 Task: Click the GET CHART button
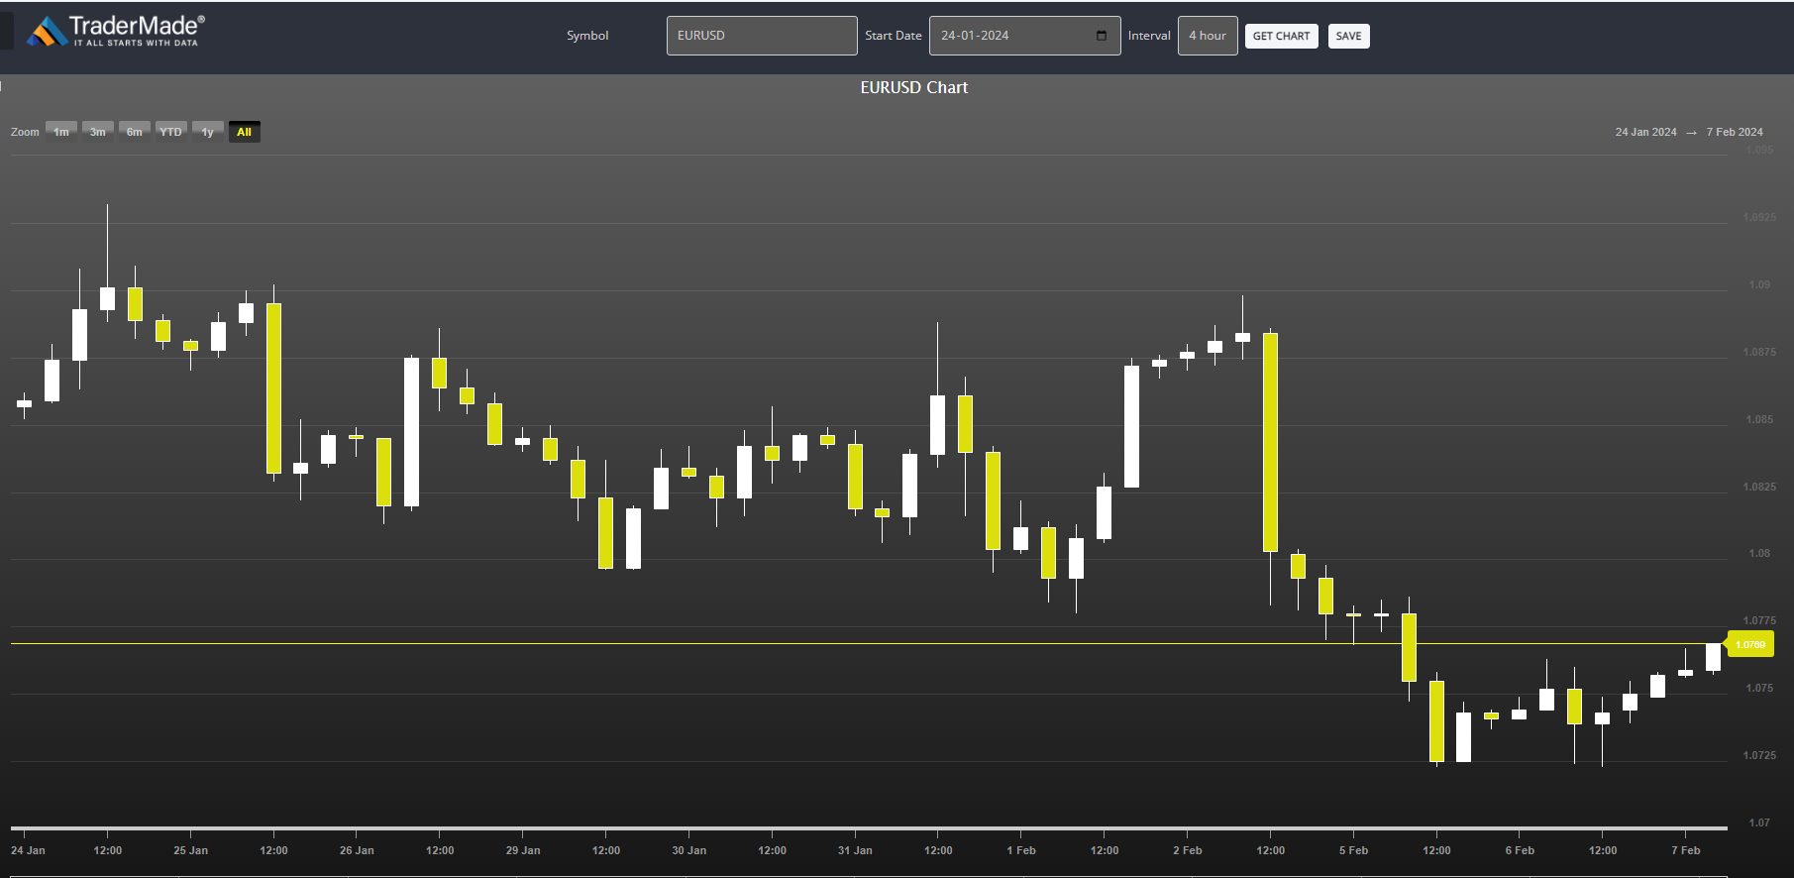click(x=1281, y=36)
